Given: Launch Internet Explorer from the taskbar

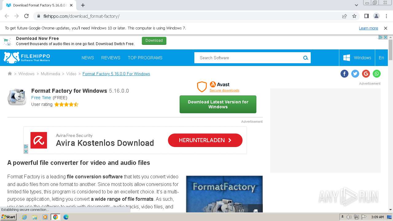Looking at the screenshot, I should pyautogui.click(x=24, y=217).
